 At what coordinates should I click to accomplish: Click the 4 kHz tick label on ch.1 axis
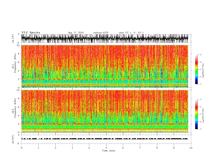(19, 71)
